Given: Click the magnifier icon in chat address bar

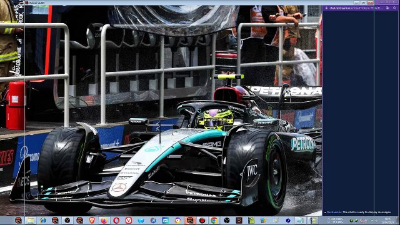Looking at the screenshot, I should (394, 8).
